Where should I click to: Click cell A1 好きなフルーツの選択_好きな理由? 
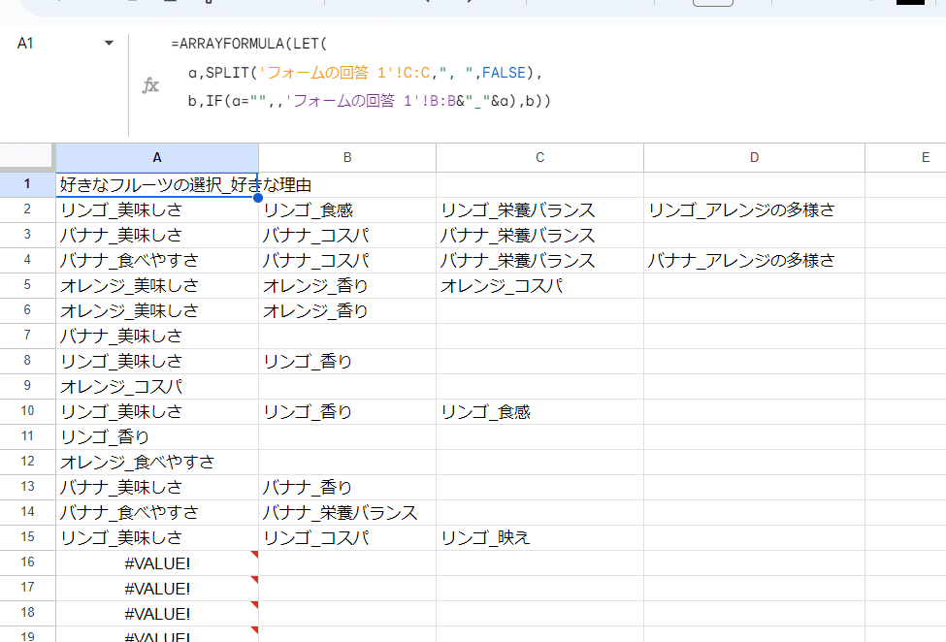tap(157, 184)
